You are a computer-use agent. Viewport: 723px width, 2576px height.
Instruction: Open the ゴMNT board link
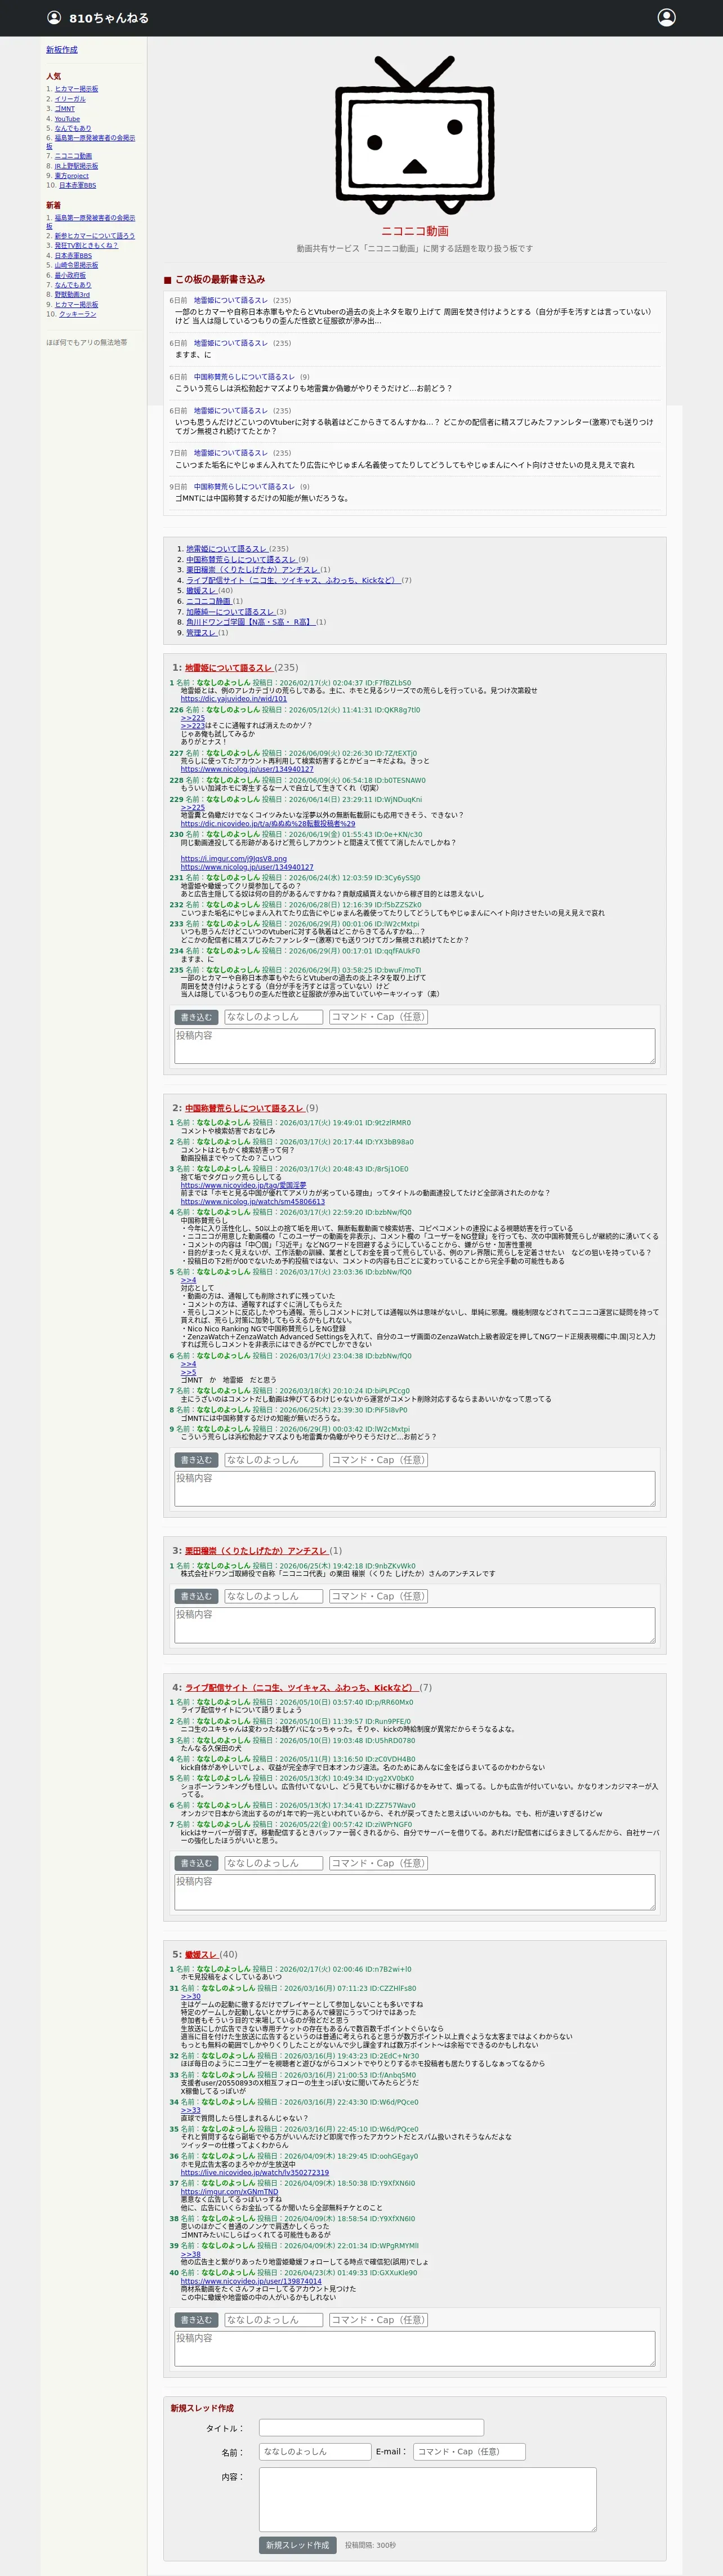65,109
